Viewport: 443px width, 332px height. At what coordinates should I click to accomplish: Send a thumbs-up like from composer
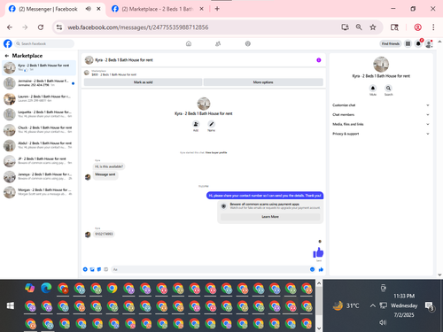click(x=321, y=269)
